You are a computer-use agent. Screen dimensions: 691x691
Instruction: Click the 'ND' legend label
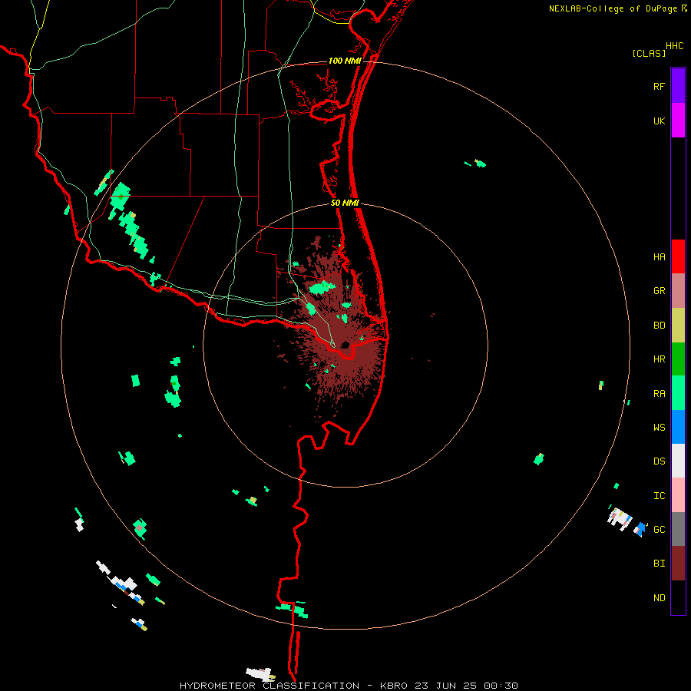pos(659,598)
